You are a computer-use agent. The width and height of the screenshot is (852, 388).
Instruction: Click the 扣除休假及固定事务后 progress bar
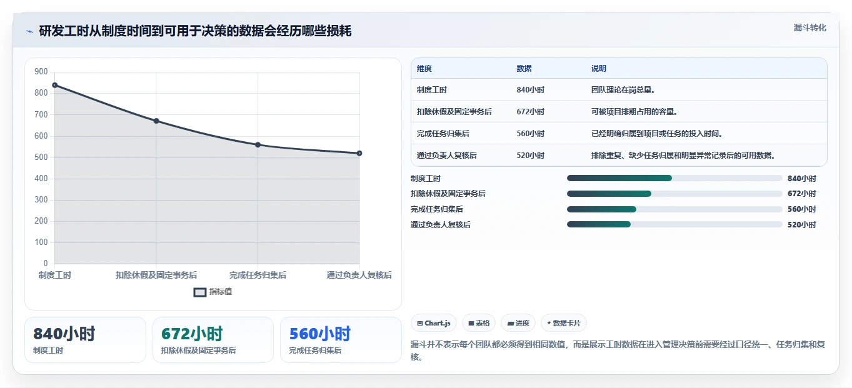click(x=674, y=194)
